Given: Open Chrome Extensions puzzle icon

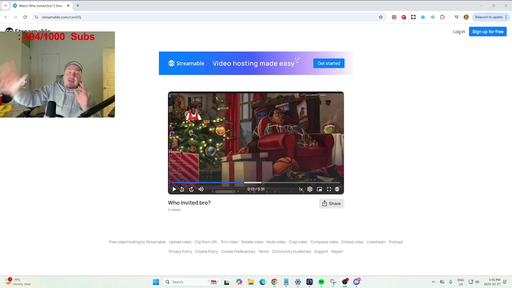Looking at the screenshot, I should [x=442, y=17].
